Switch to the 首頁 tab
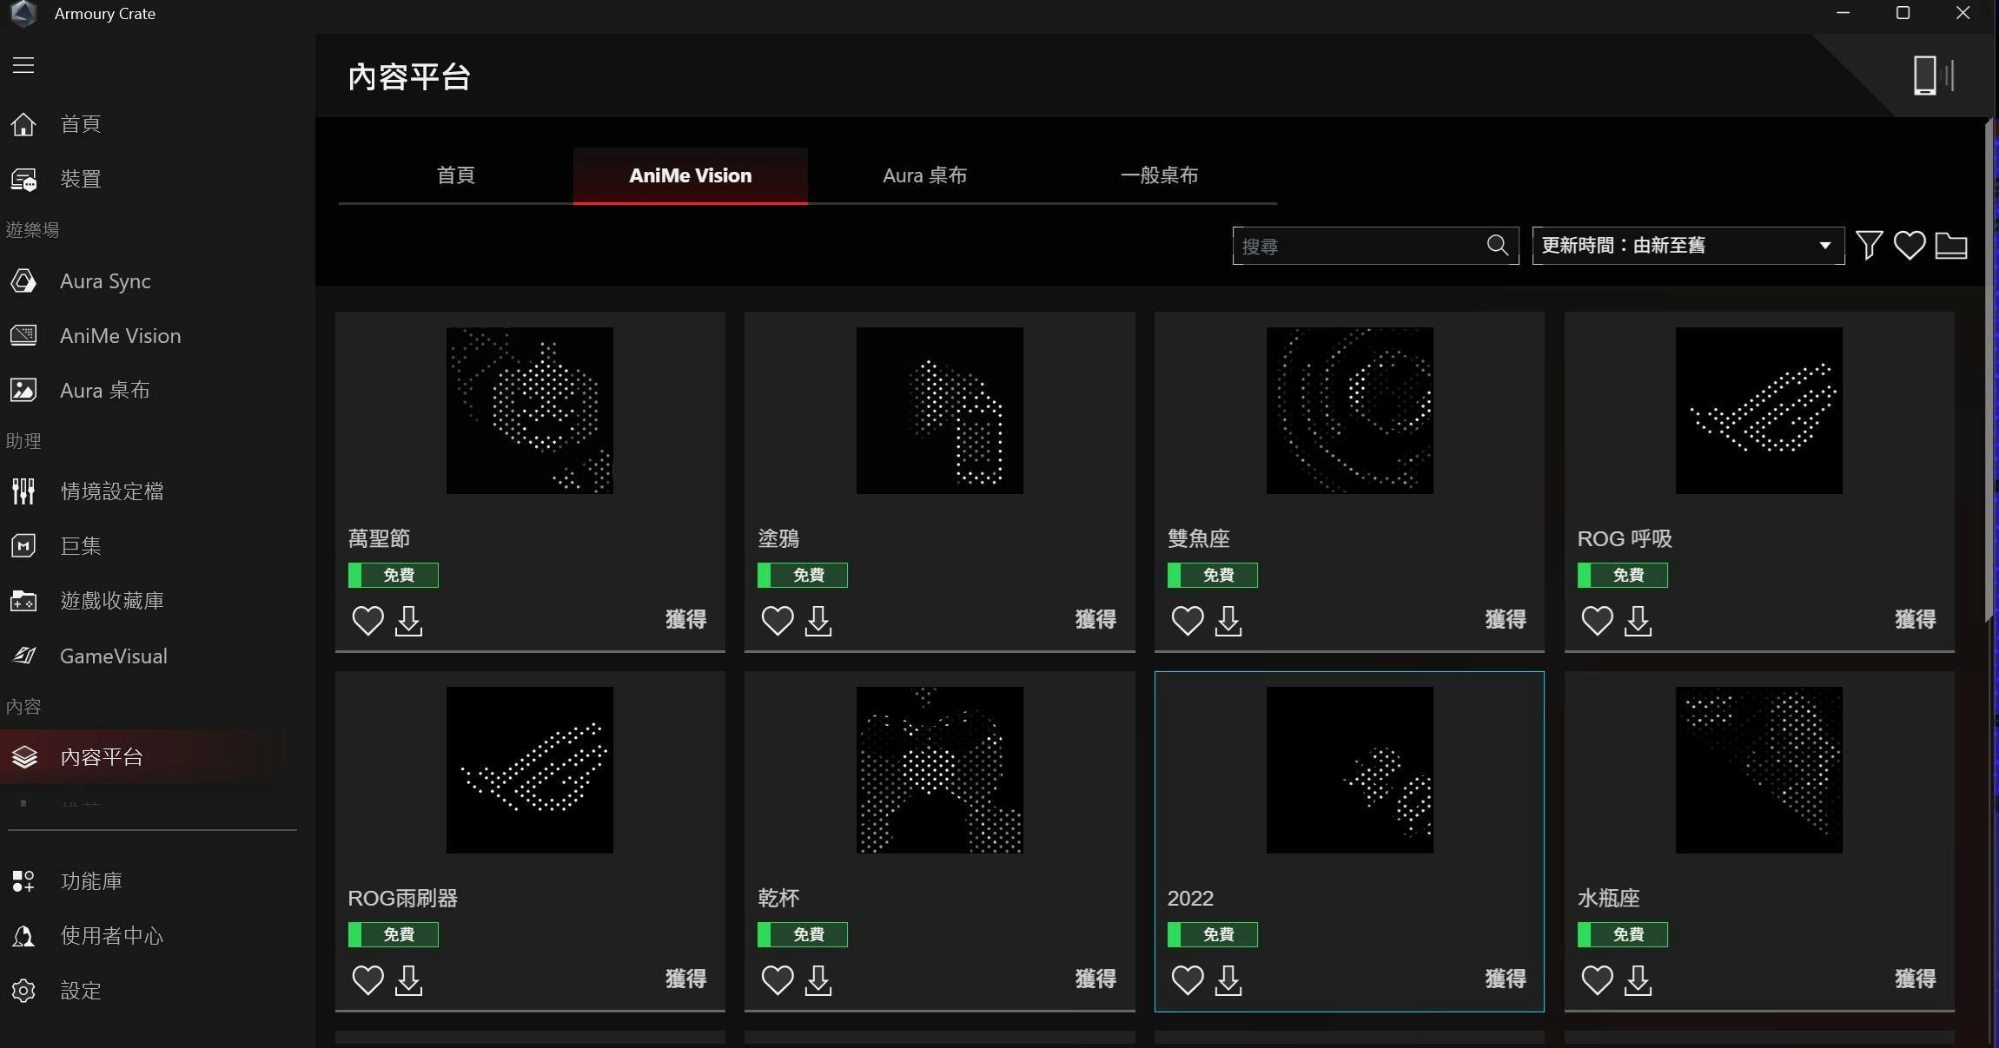Viewport: 1999px width, 1048px height. 456,175
